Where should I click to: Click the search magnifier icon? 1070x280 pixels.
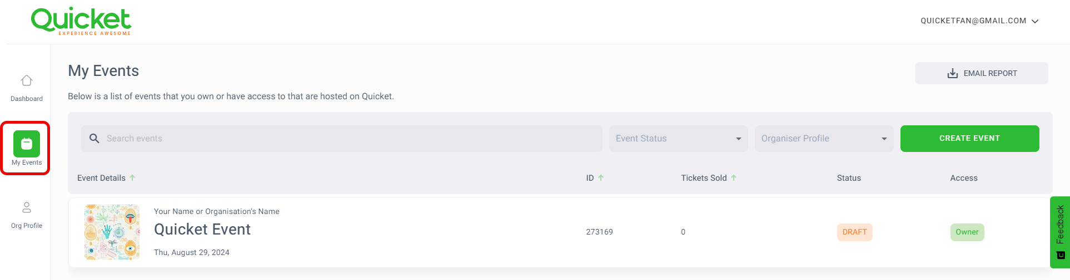pyautogui.click(x=94, y=138)
